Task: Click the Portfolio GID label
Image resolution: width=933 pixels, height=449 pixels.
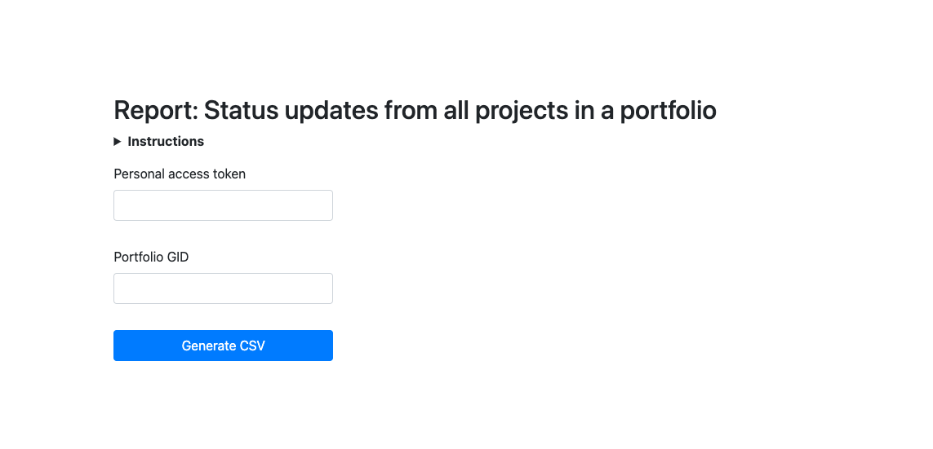Action: click(x=151, y=258)
